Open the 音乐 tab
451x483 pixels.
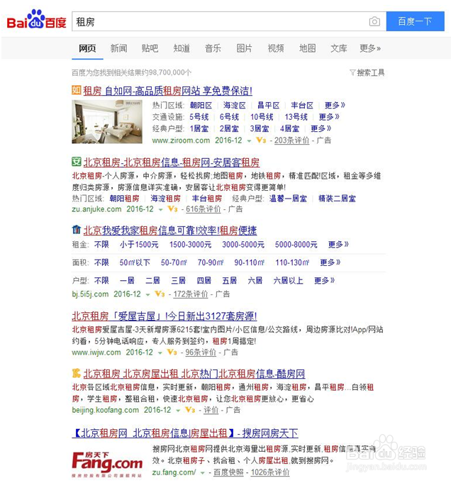(213, 48)
